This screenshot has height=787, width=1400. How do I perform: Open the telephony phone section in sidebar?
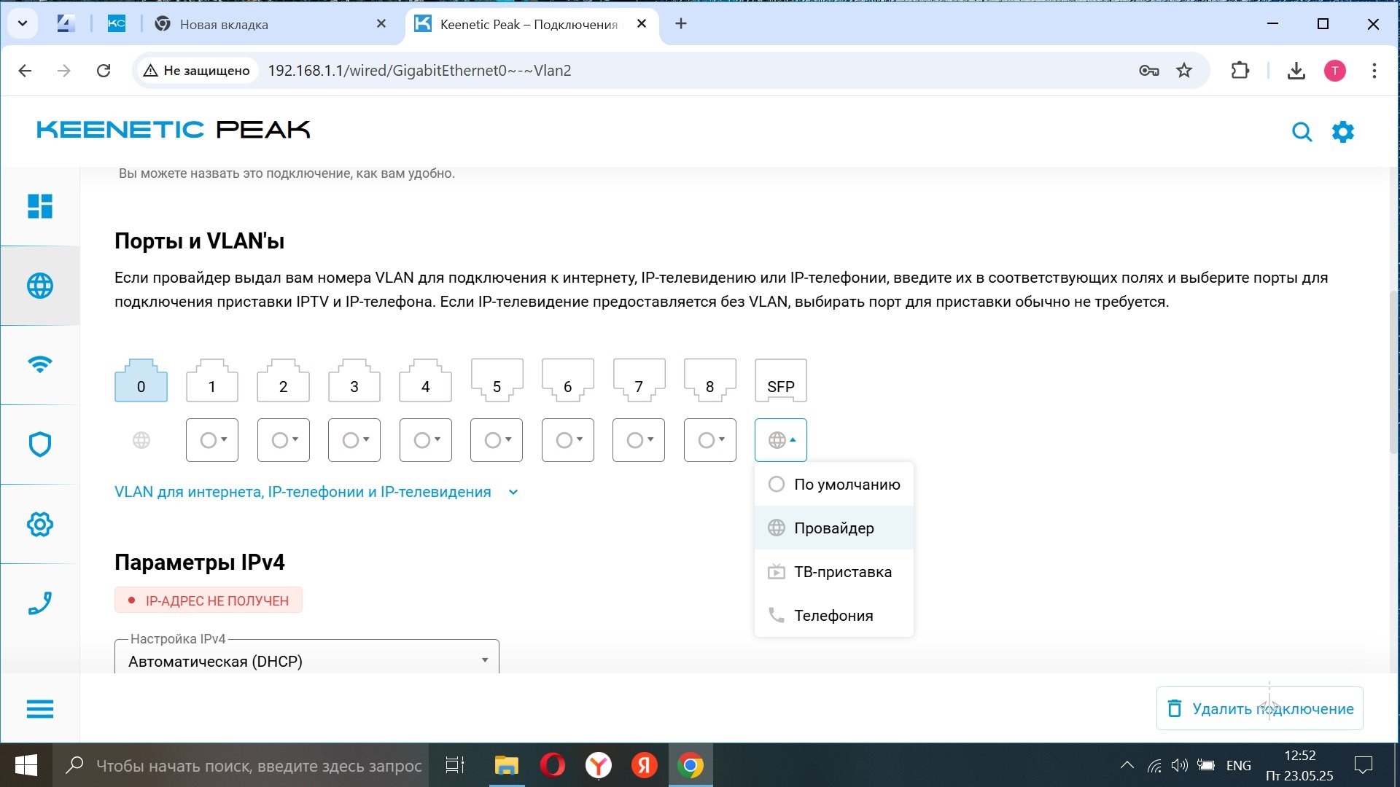click(40, 603)
